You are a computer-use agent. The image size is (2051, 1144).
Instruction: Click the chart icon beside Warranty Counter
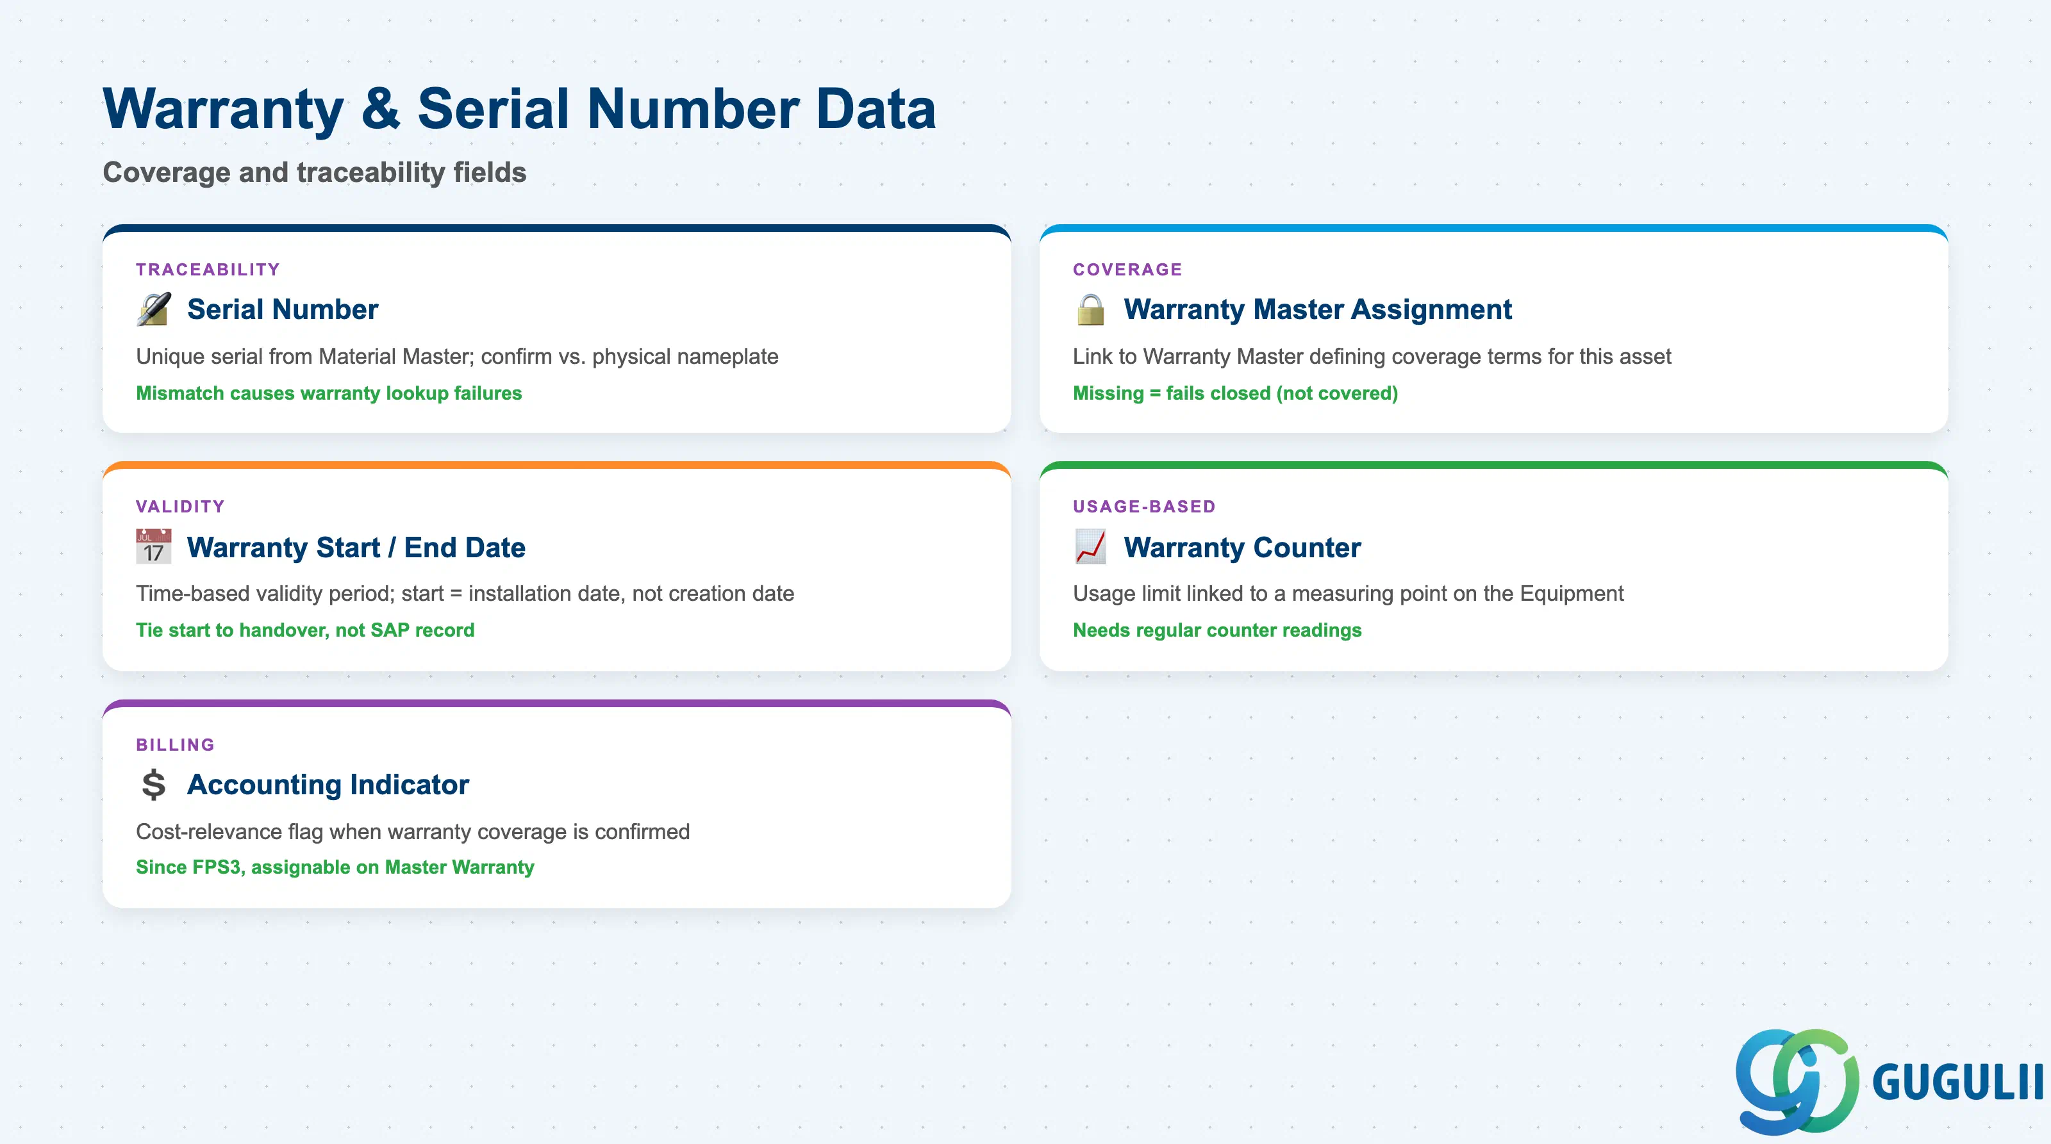point(1090,546)
